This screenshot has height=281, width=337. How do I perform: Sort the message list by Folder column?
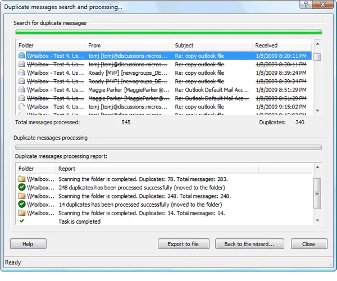[51, 46]
